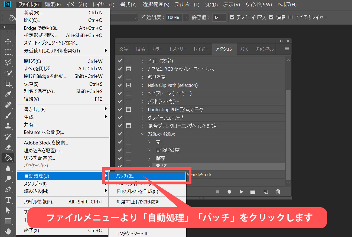Select the Hand tool

pyautogui.click(x=8, y=231)
